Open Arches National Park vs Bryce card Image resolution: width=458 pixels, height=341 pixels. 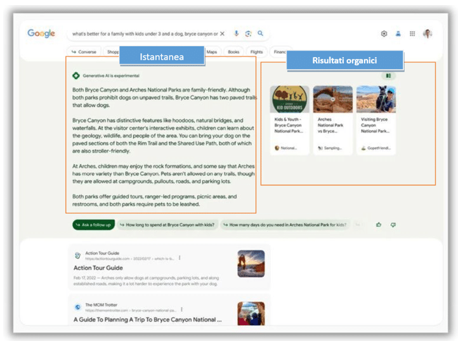click(x=332, y=120)
